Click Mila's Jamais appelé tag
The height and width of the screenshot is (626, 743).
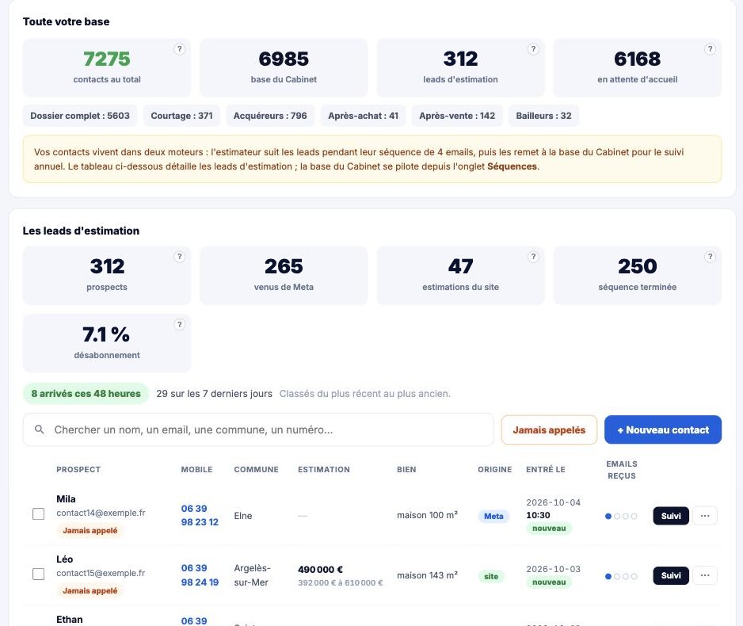tap(90, 530)
